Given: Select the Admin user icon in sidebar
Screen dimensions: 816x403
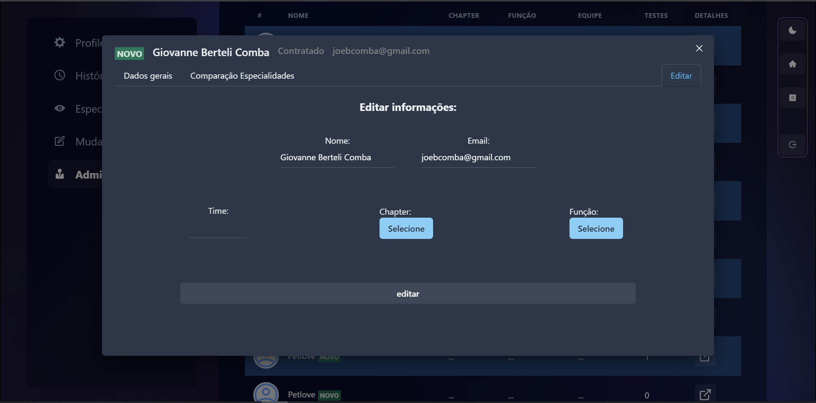Looking at the screenshot, I should 60,174.
